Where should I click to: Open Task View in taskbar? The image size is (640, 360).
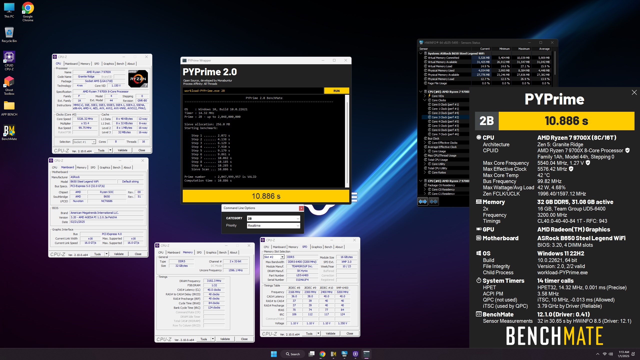[311, 354]
